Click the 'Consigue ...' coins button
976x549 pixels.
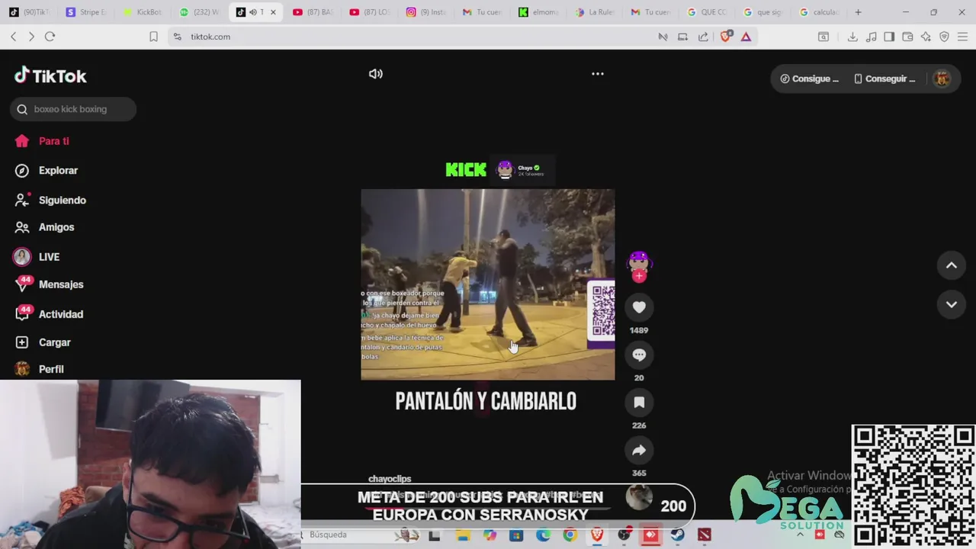pos(809,79)
